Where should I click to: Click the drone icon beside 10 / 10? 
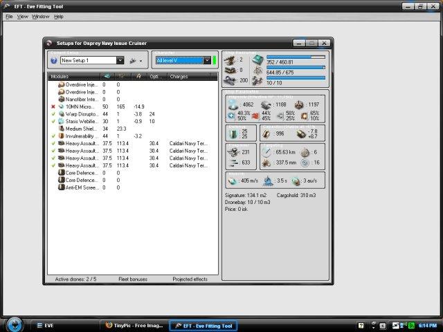[257, 81]
